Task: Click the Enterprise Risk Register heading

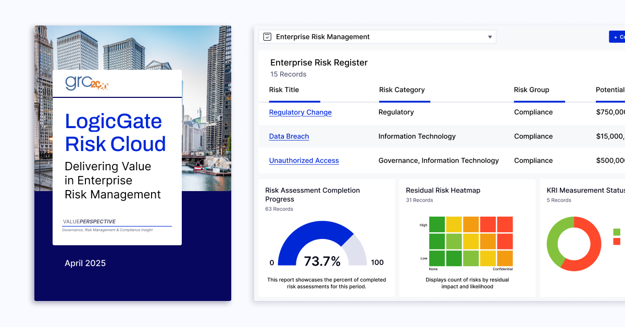Action: click(319, 62)
